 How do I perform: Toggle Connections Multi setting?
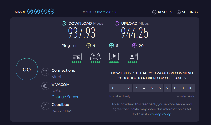coord(56,77)
